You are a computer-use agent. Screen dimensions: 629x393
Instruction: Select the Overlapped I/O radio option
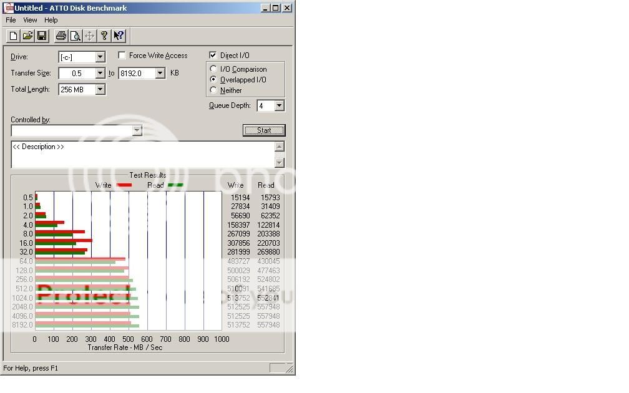click(213, 79)
